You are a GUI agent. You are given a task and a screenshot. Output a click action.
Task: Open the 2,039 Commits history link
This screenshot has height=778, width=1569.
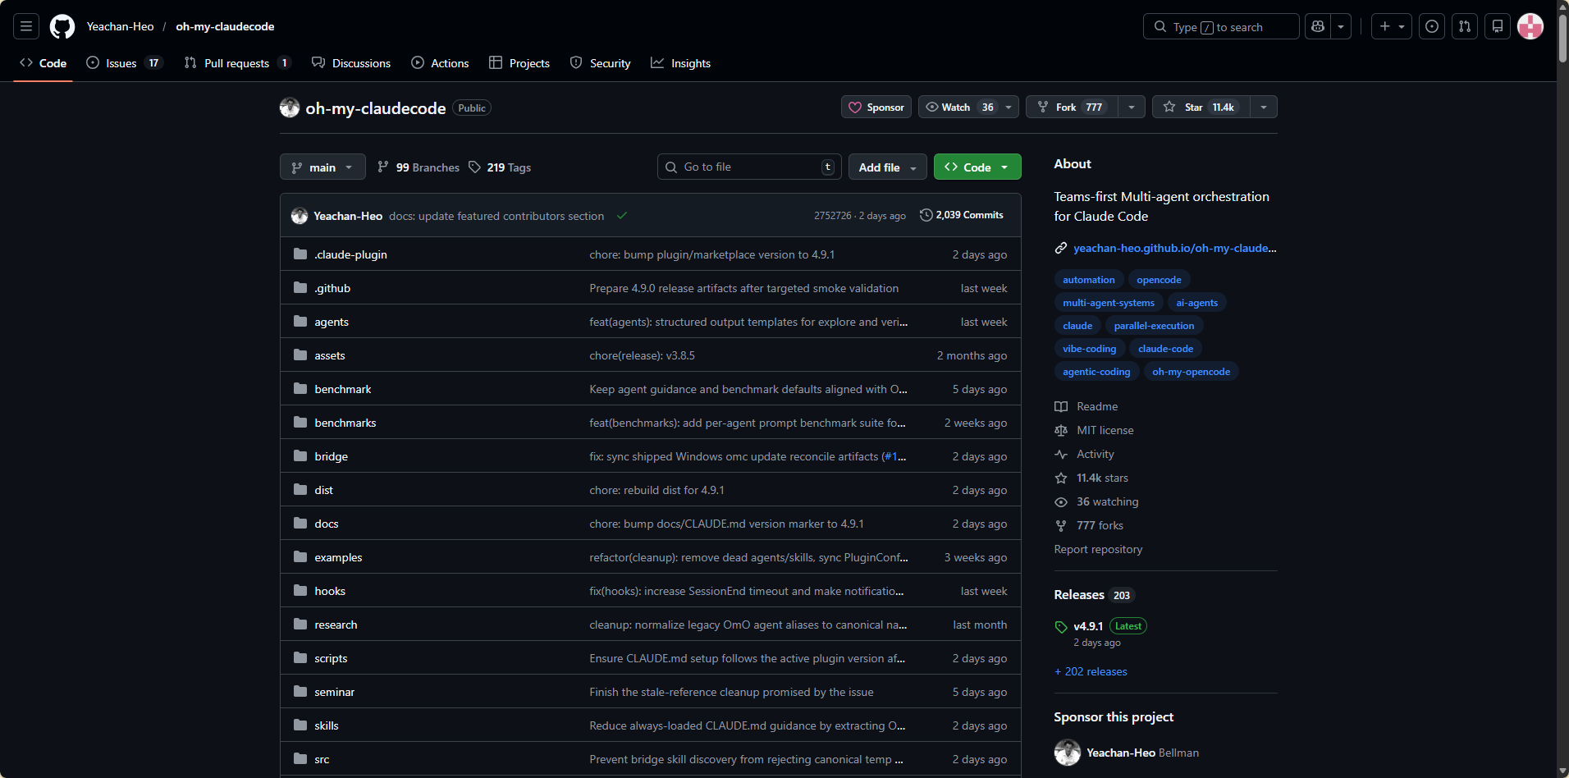point(962,215)
